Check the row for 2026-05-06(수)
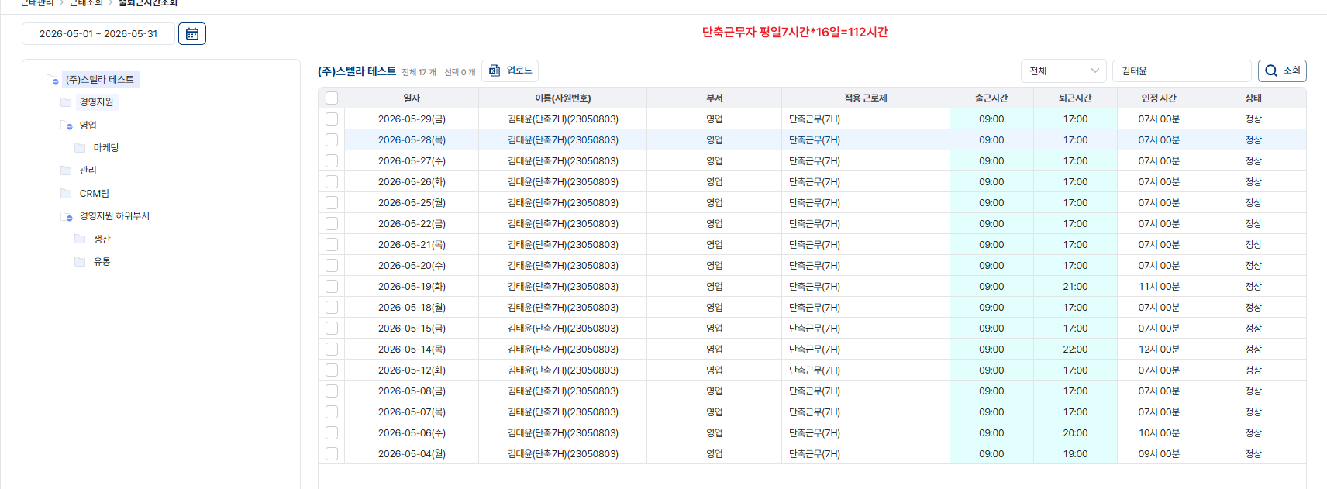1327x489 pixels. pos(332,432)
